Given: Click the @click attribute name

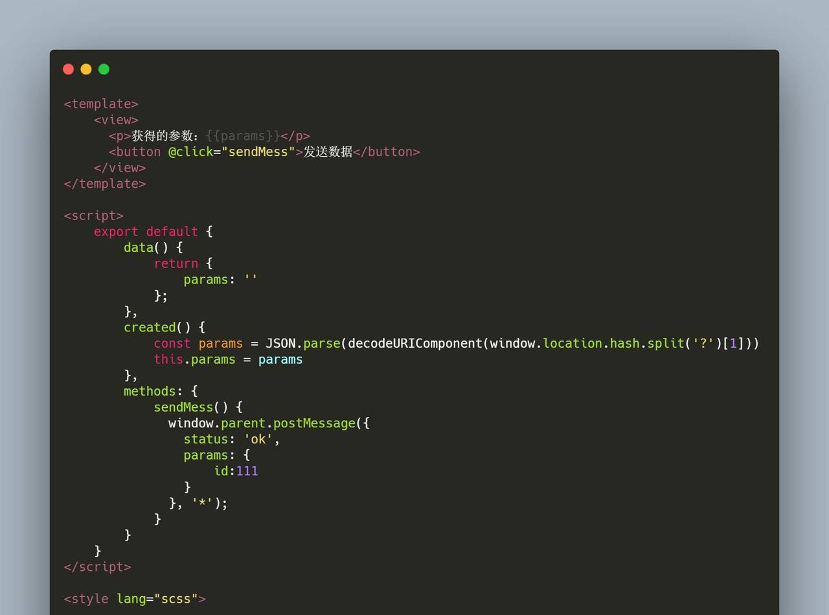Looking at the screenshot, I should 190,152.
